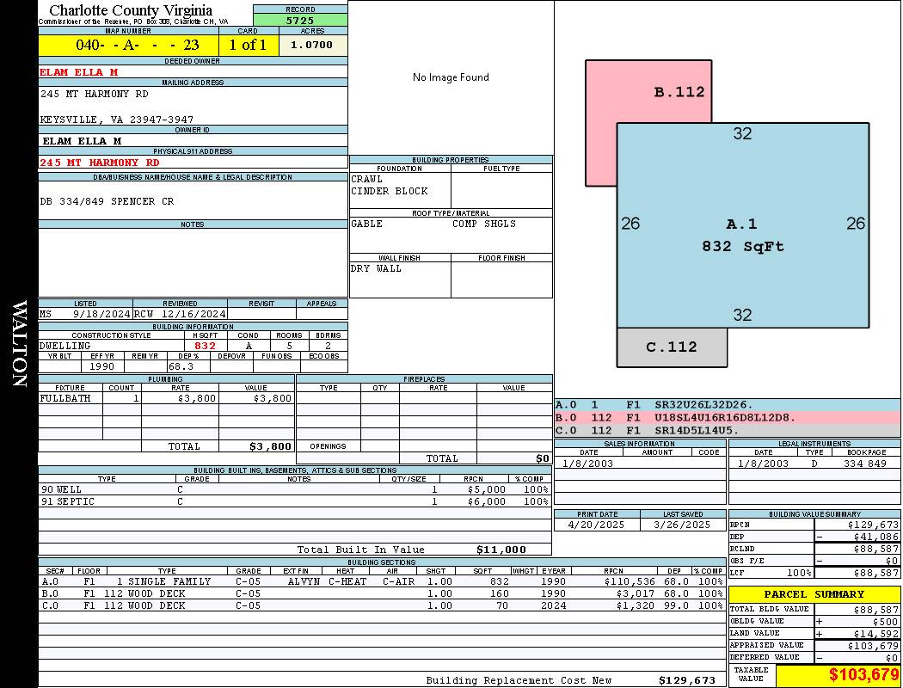Select the yellow map number field
The width and height of the screenshot is (903, 688).
(x=128, y=46)
